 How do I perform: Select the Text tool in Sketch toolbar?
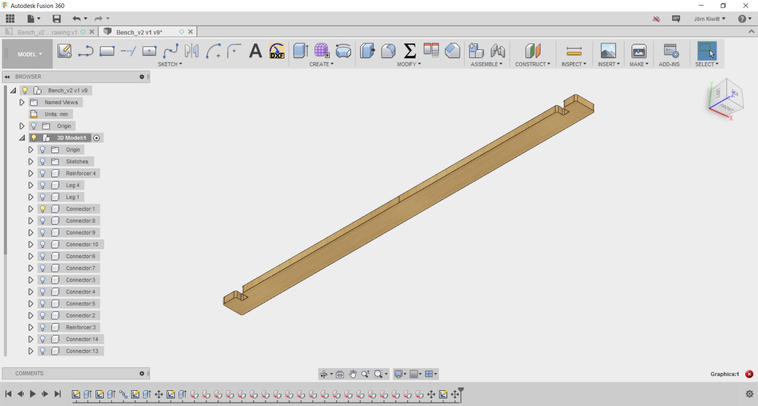tap(255, 51)
